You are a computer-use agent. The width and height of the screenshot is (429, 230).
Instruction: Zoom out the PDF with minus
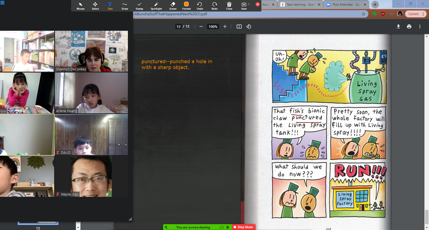(201, 26)
